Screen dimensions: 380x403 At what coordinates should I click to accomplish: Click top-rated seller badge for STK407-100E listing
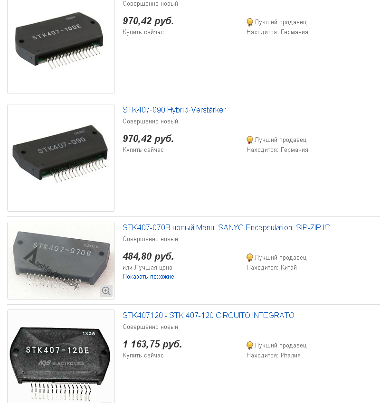(x=250, y=22)
